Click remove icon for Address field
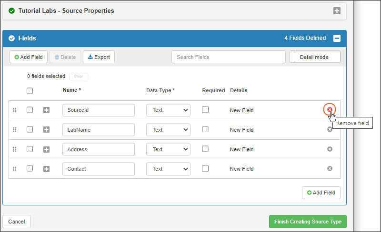 pos(330,149)
